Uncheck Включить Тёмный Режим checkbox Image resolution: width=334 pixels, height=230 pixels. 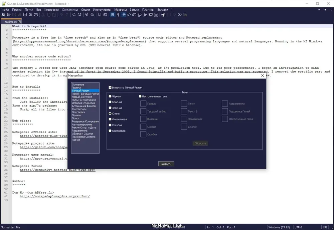pos(110,87)
